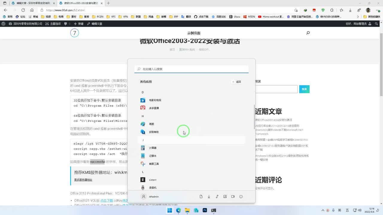The width and height of the screenshot is (383, 215).
Task: Open the 计算器 calculator app
Action: click(153, 148)
